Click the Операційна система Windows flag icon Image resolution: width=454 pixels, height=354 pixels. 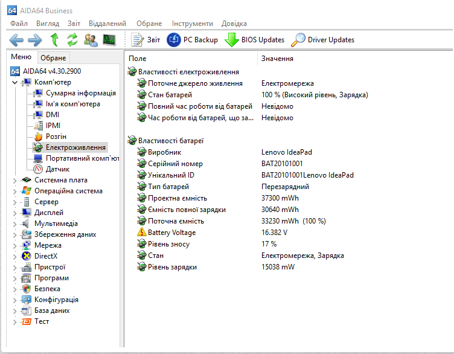pos(27,191)
